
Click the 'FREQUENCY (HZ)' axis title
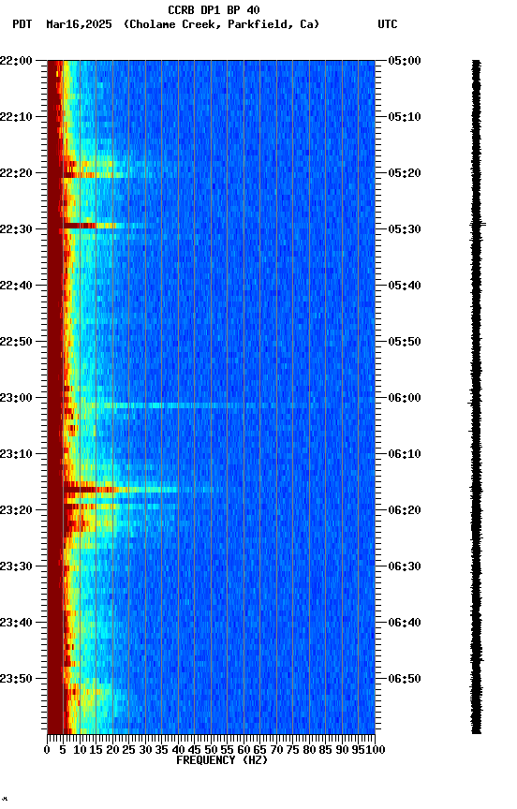(x=222, y=760)
